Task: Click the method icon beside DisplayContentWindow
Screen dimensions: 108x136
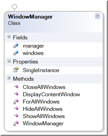Action: [x=16, y=94]
